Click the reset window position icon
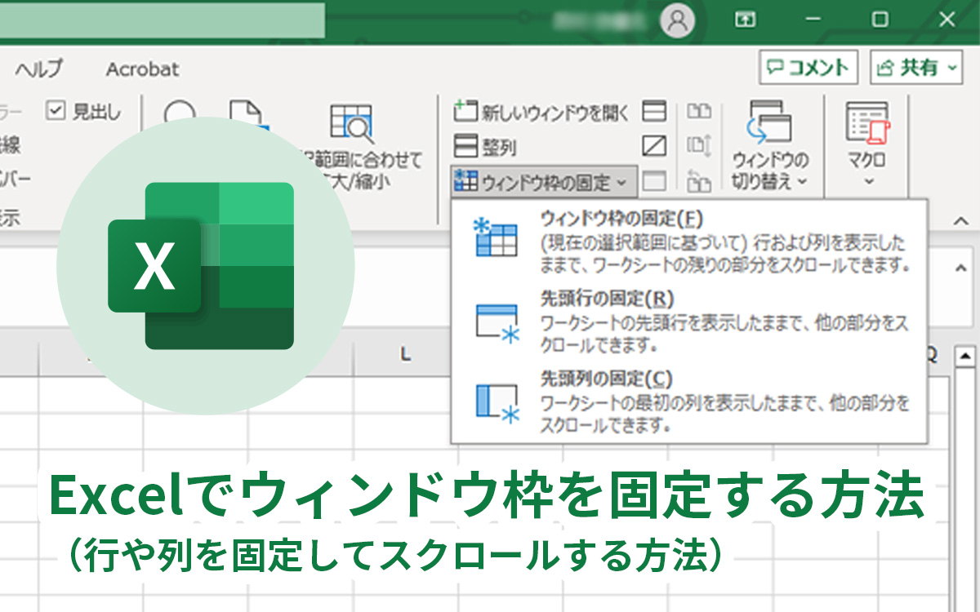This screenshot has width=980, height=612. point(699,181)
